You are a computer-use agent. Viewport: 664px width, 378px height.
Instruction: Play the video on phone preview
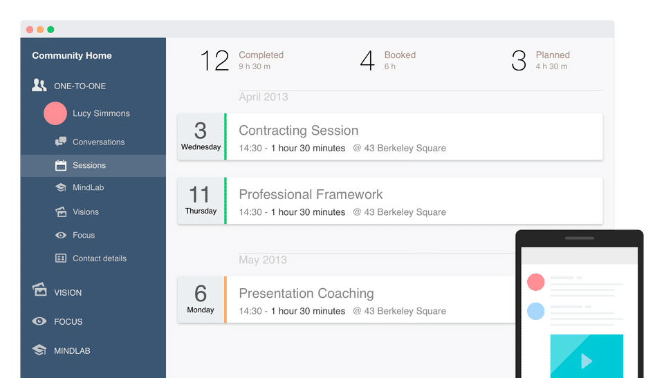tap(587, 359)
